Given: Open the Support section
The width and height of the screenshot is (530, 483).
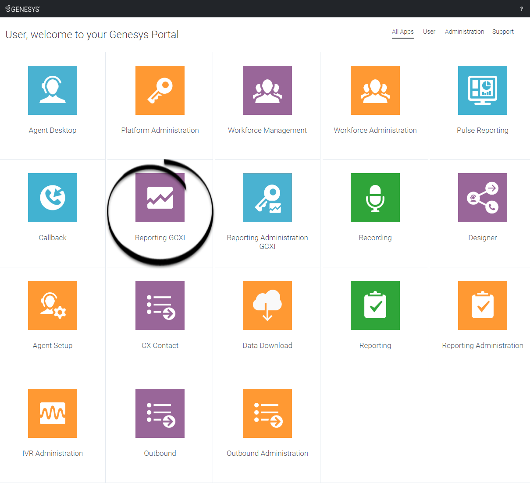Looking at the screenshot, I should tap(503, 32).
